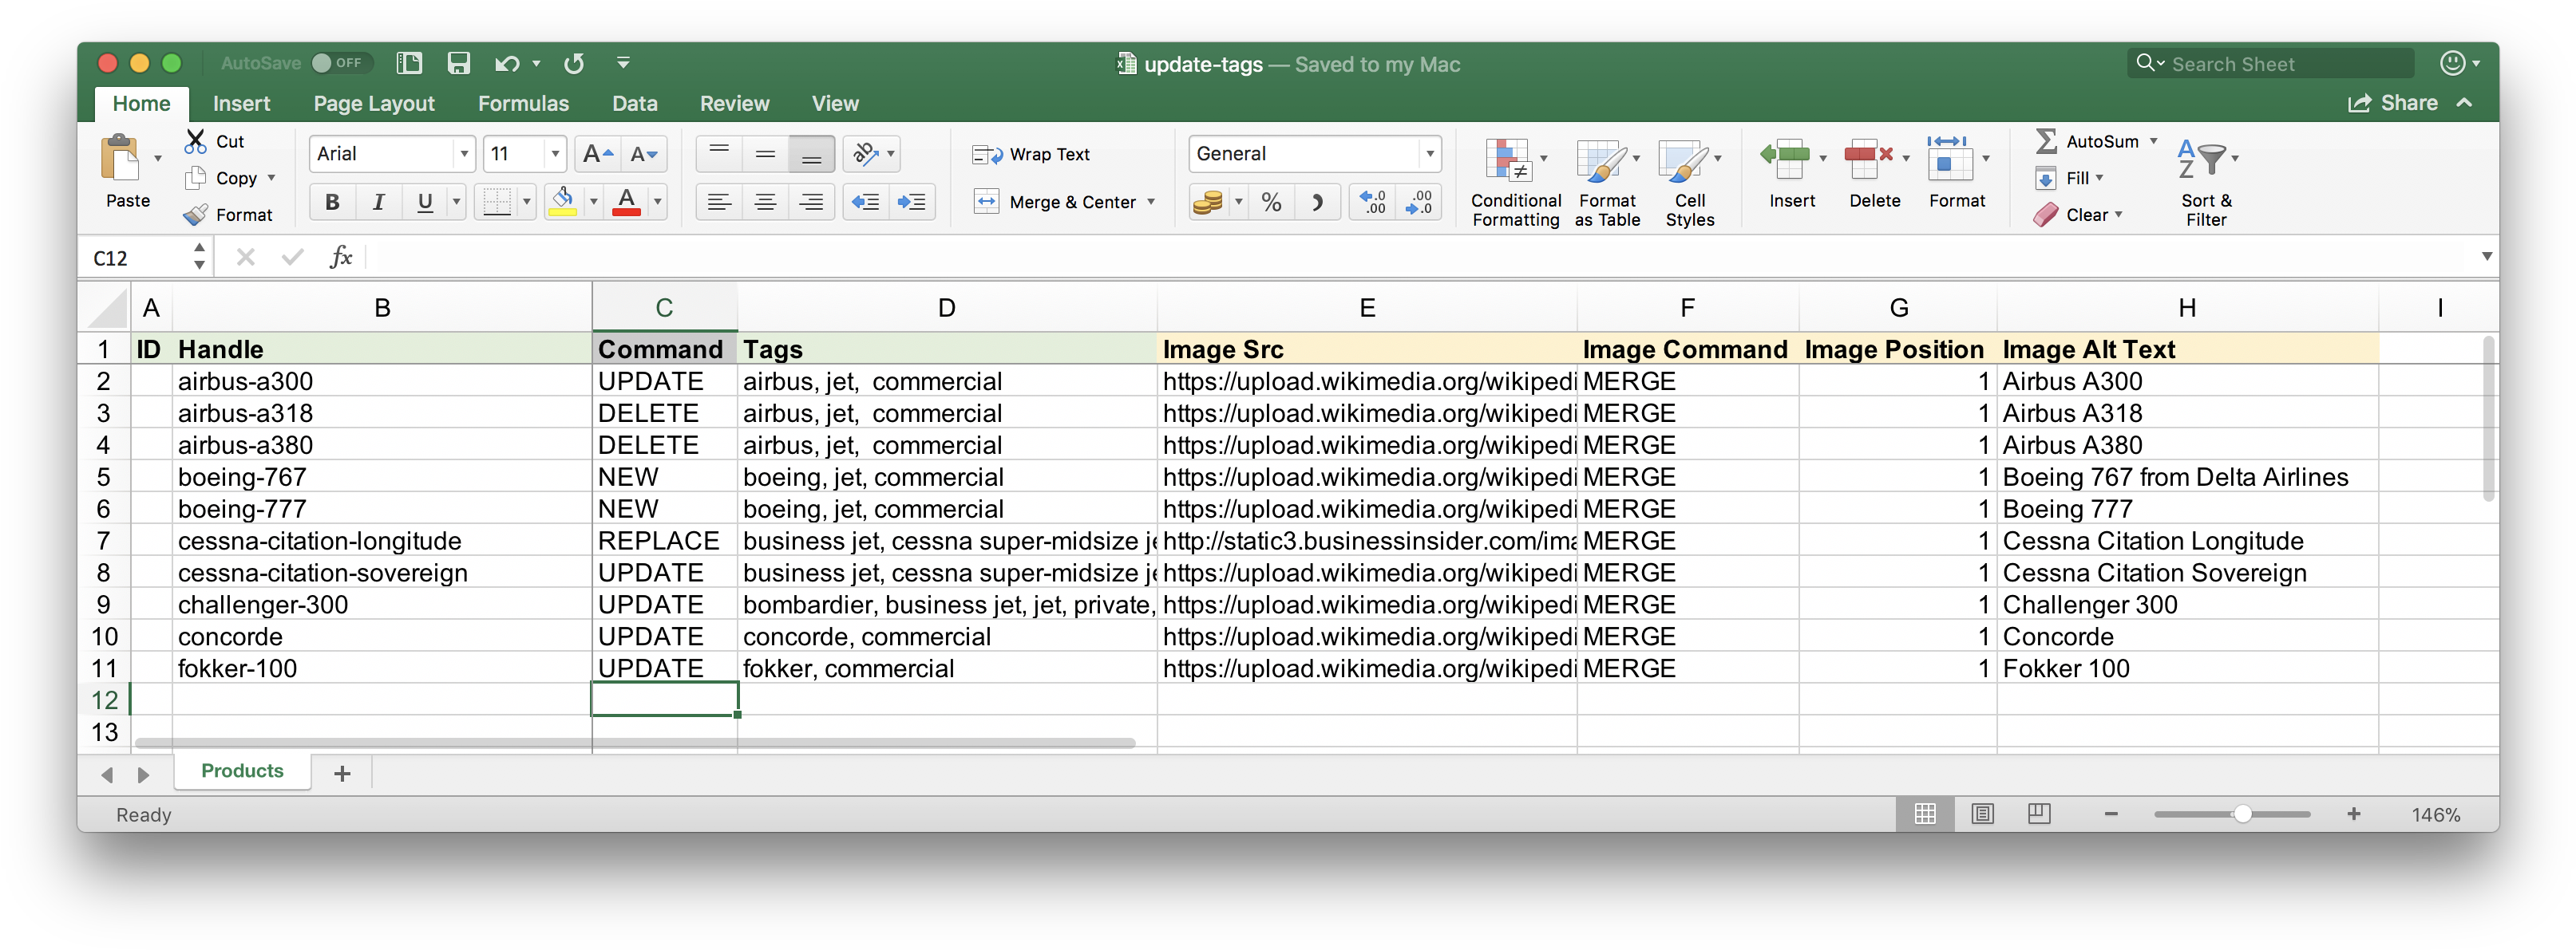Click zoom out minus button
The height and width of the screenshot is (950, 2576).
[2110, 814]
